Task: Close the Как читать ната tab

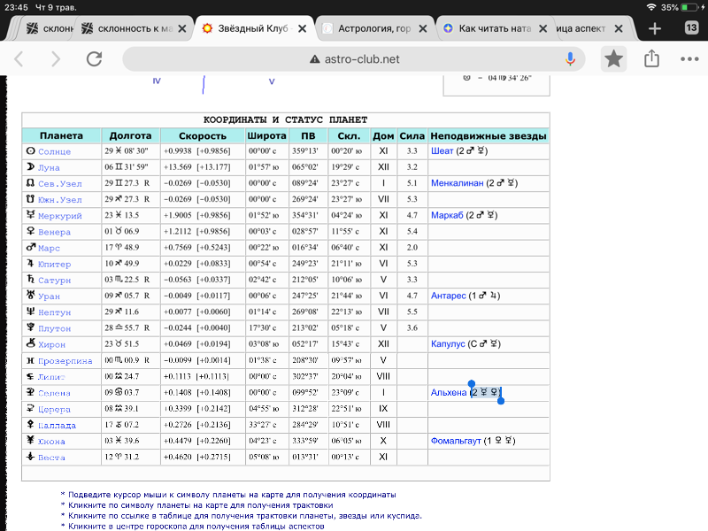Action: [543, 28]
